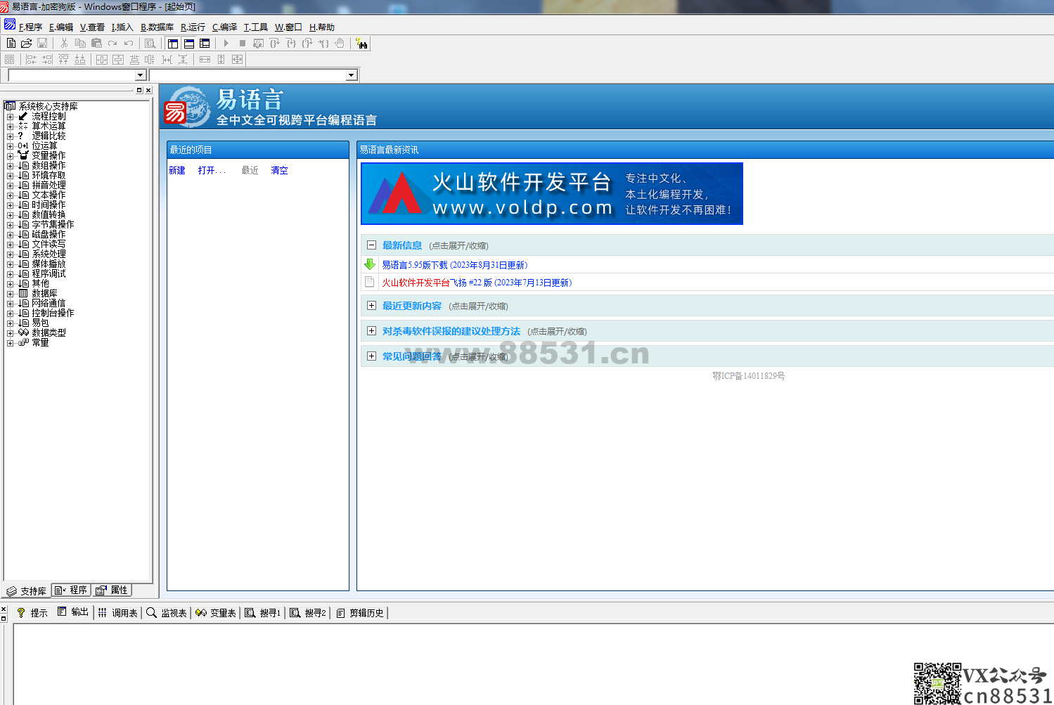Switch to the 输出 tab
The height and width of the screenshot is (705, 1054).
click(73, 612)
